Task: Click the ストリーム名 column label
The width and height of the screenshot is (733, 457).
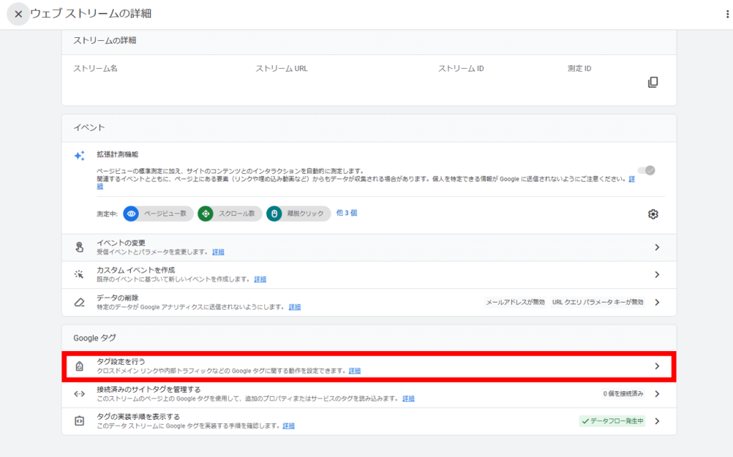Action: pos(95,68)
